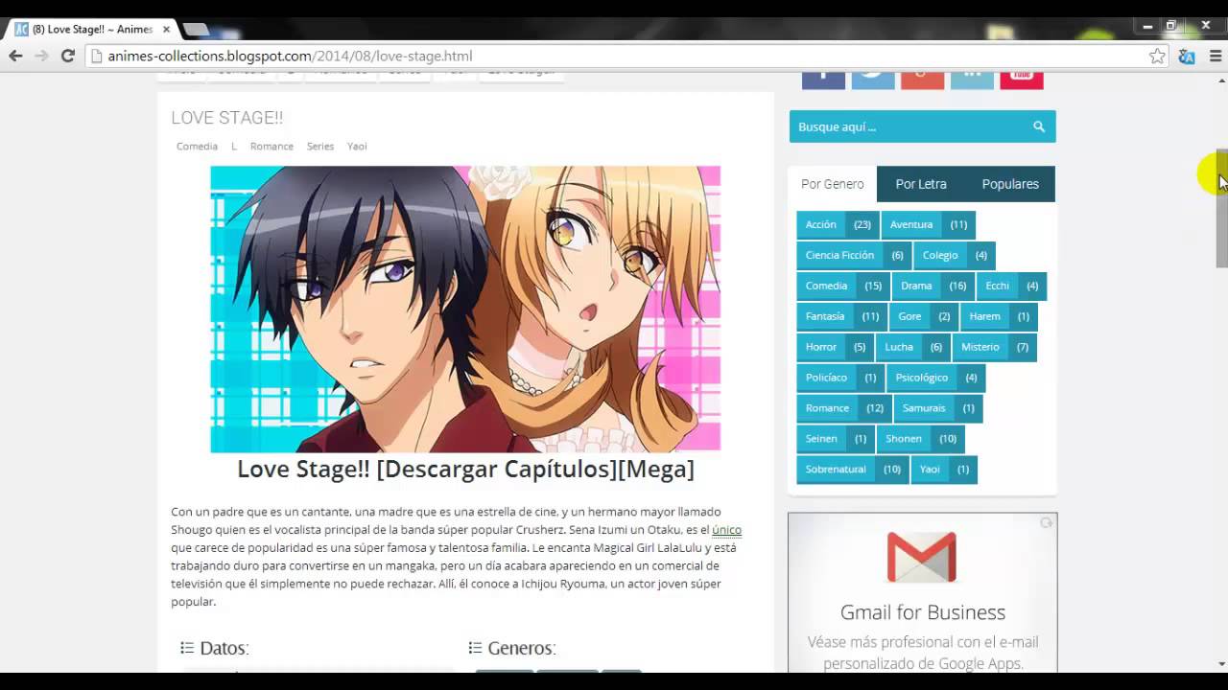Image resolution: width=1228 pixels, height=690 pixels.
Task: Bookmark page with star icon
Action: (1158, 56)
